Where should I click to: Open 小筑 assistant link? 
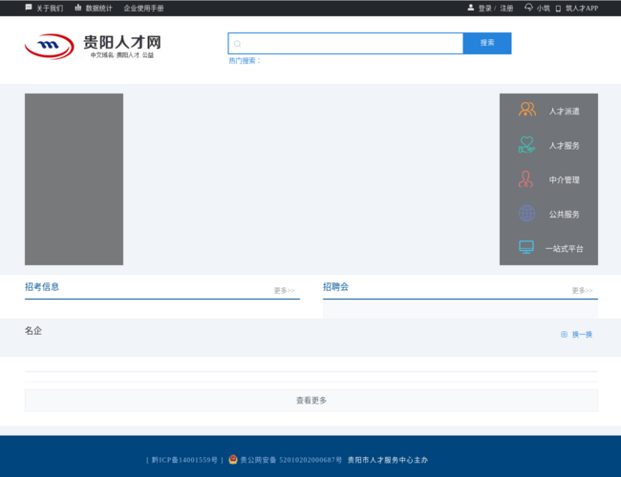[543, 9]
